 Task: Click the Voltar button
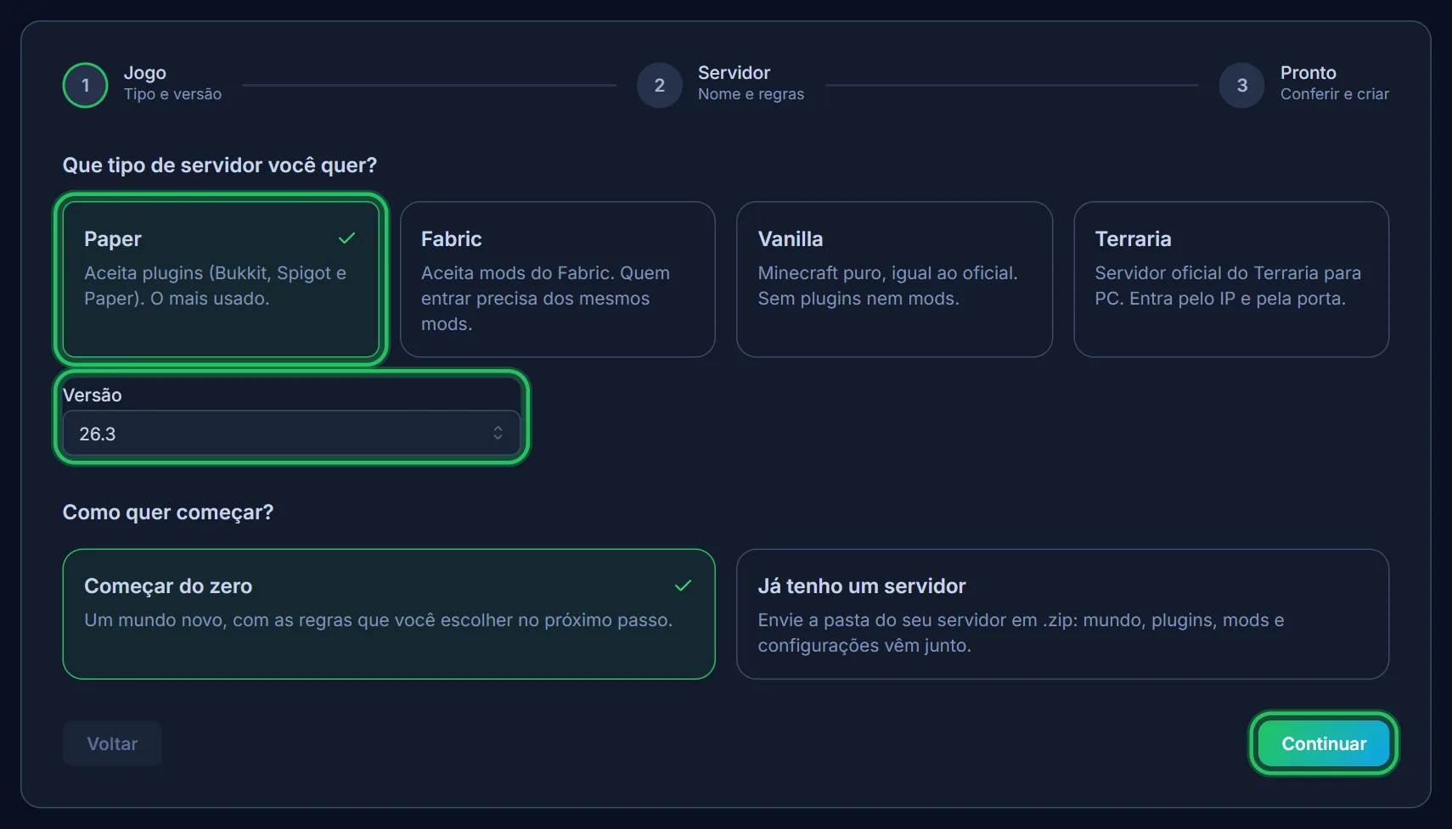pyautogui.click(x=112, y=743)
